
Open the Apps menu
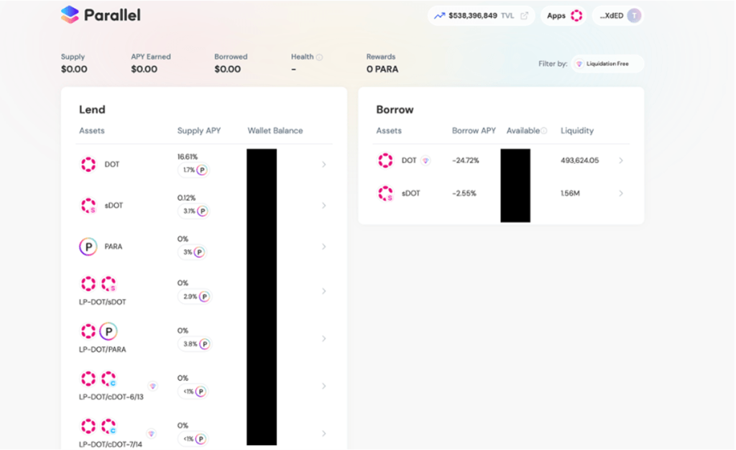pos(556,16)
